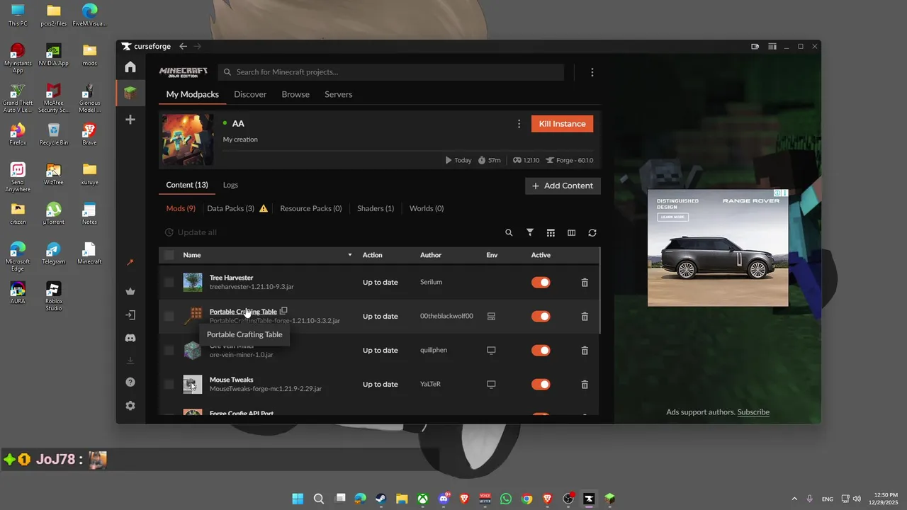Open Minecraft section three-dot menu
The width and height of the screenshot is (907, 510).
(x=592, y=72)
